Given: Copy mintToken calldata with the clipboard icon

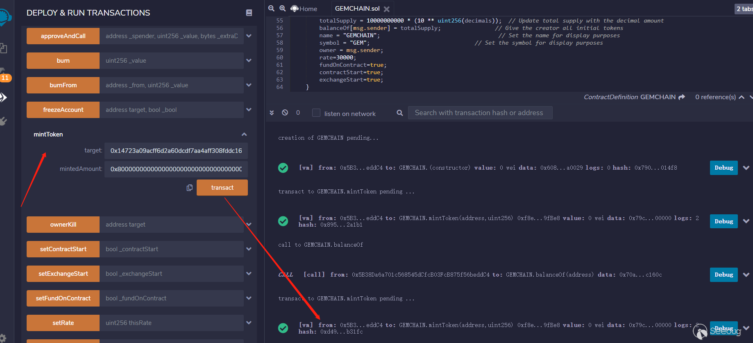Looking at the screenshot, I should point(190,188).
